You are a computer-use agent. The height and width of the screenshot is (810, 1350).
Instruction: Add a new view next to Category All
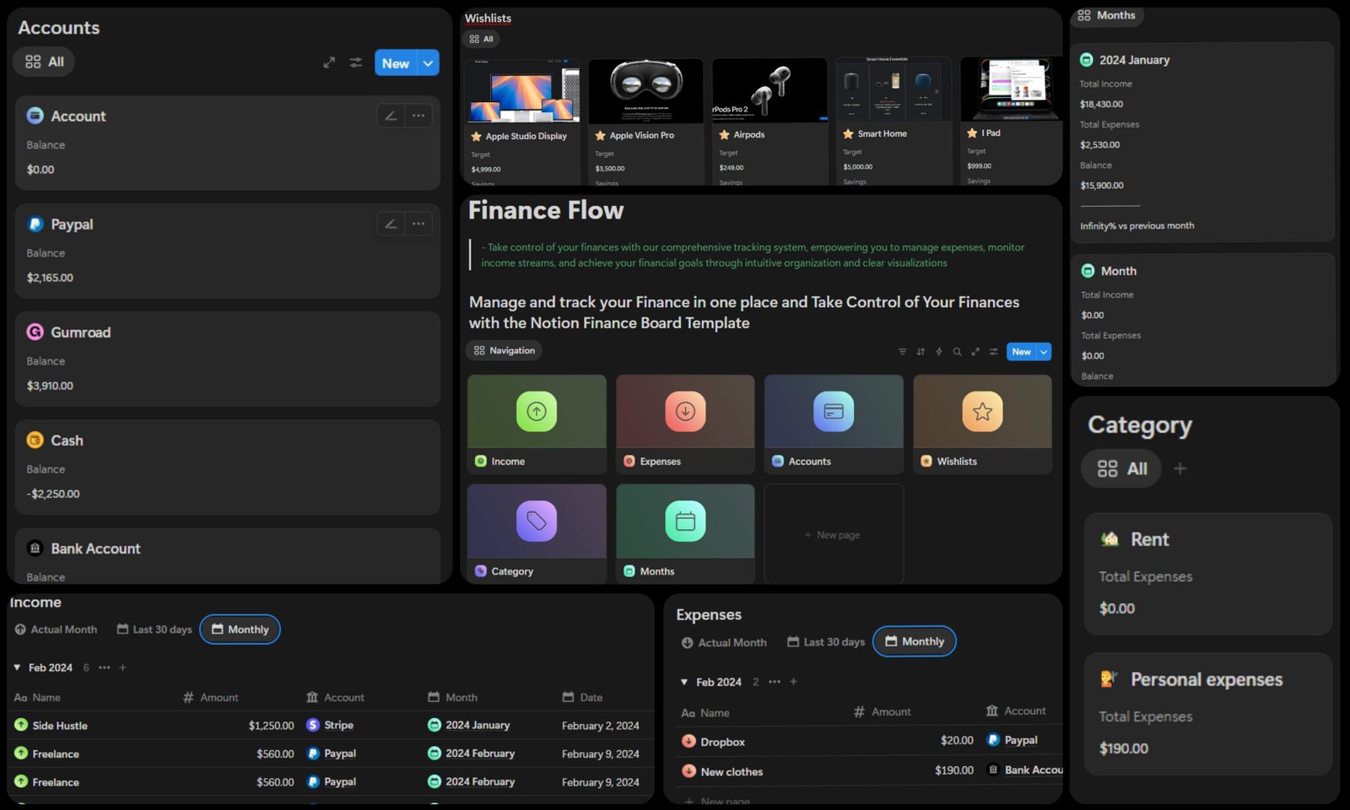(x=1180, y=468)
